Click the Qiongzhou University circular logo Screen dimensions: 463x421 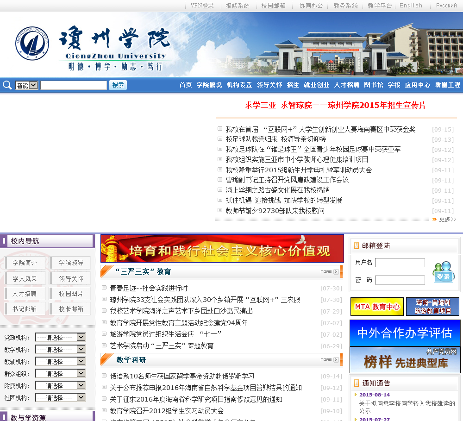coord(32,44)
